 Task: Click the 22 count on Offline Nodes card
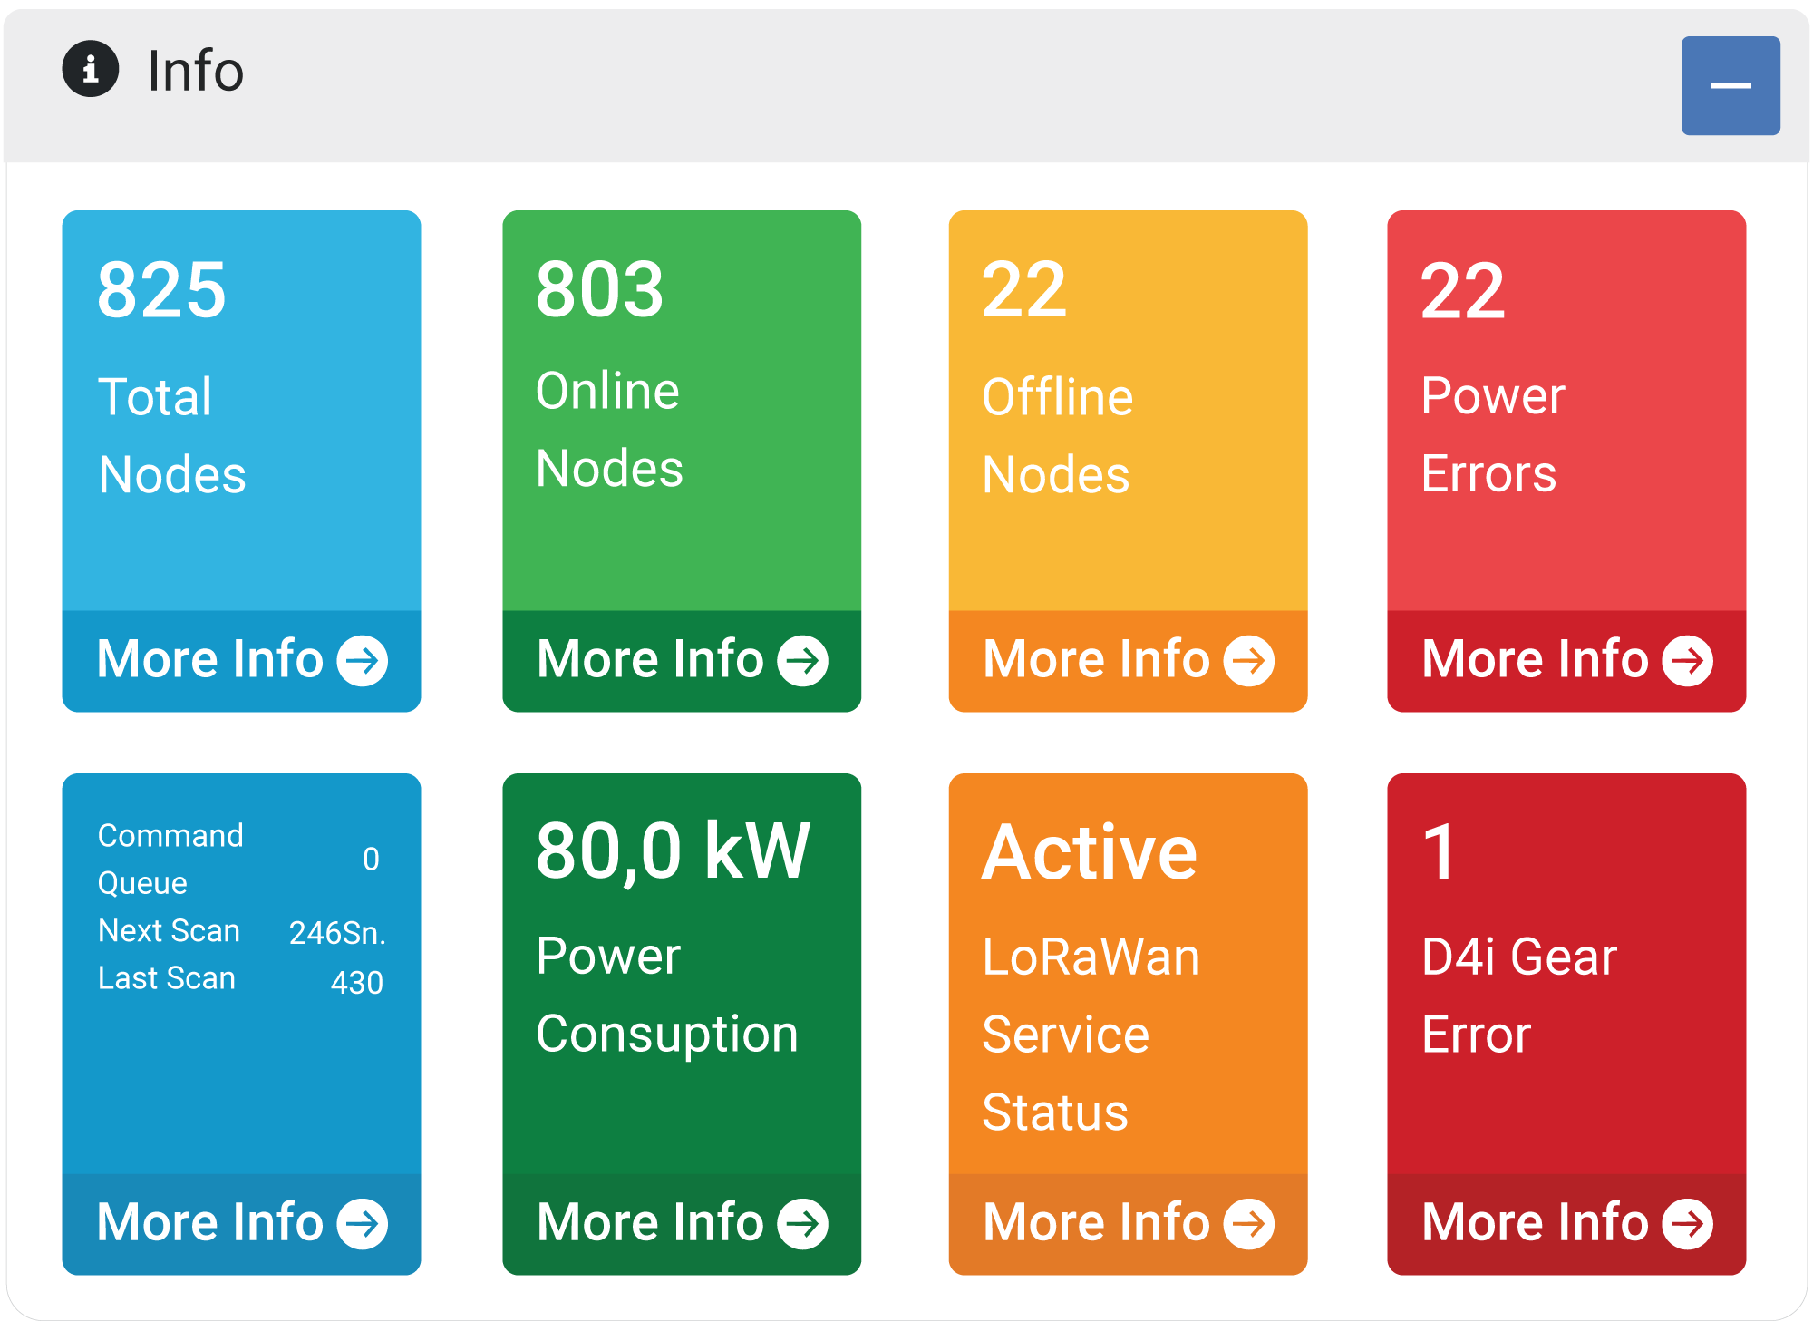point(1025,290)
